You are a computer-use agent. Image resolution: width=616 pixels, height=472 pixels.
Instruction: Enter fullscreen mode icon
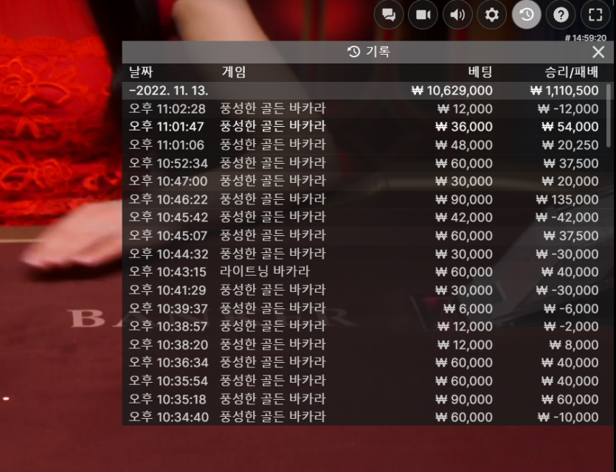(x=595, y=15)
